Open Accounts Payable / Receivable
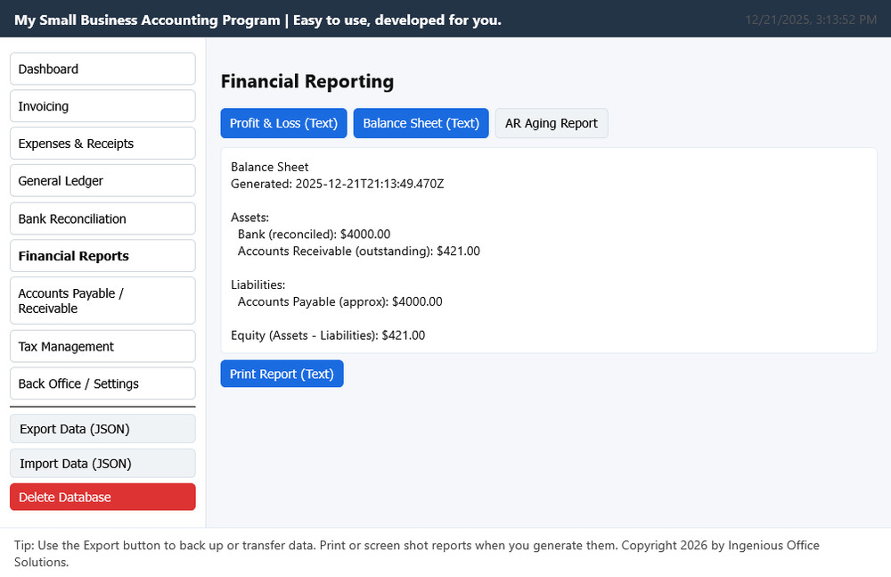891x577 pixels. point(102,301)
